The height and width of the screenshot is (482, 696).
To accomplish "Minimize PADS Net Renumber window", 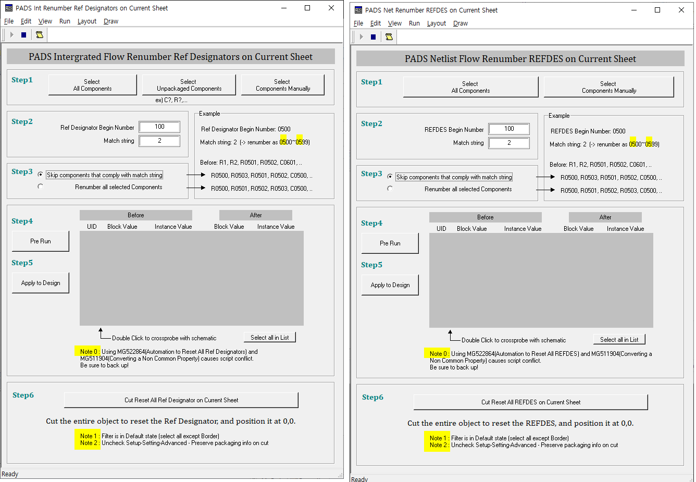I will coord(633,10).
